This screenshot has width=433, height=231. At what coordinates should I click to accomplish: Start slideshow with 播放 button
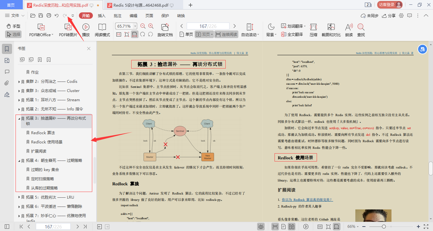[86, 30]
